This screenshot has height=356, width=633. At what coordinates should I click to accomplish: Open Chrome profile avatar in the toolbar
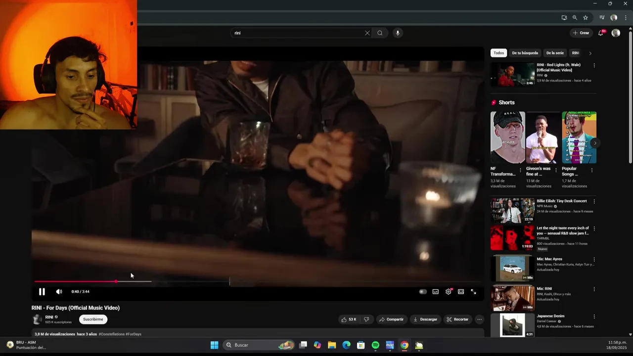614,18
